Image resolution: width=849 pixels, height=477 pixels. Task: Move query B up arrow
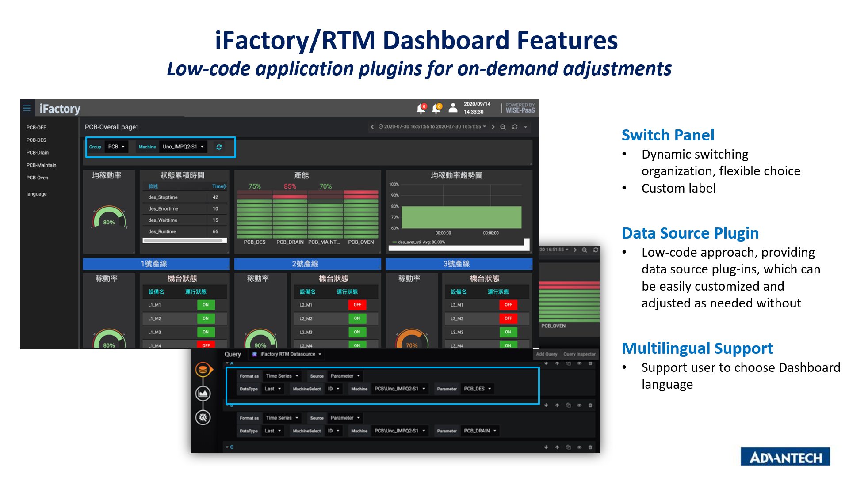[x=557, y=405]
